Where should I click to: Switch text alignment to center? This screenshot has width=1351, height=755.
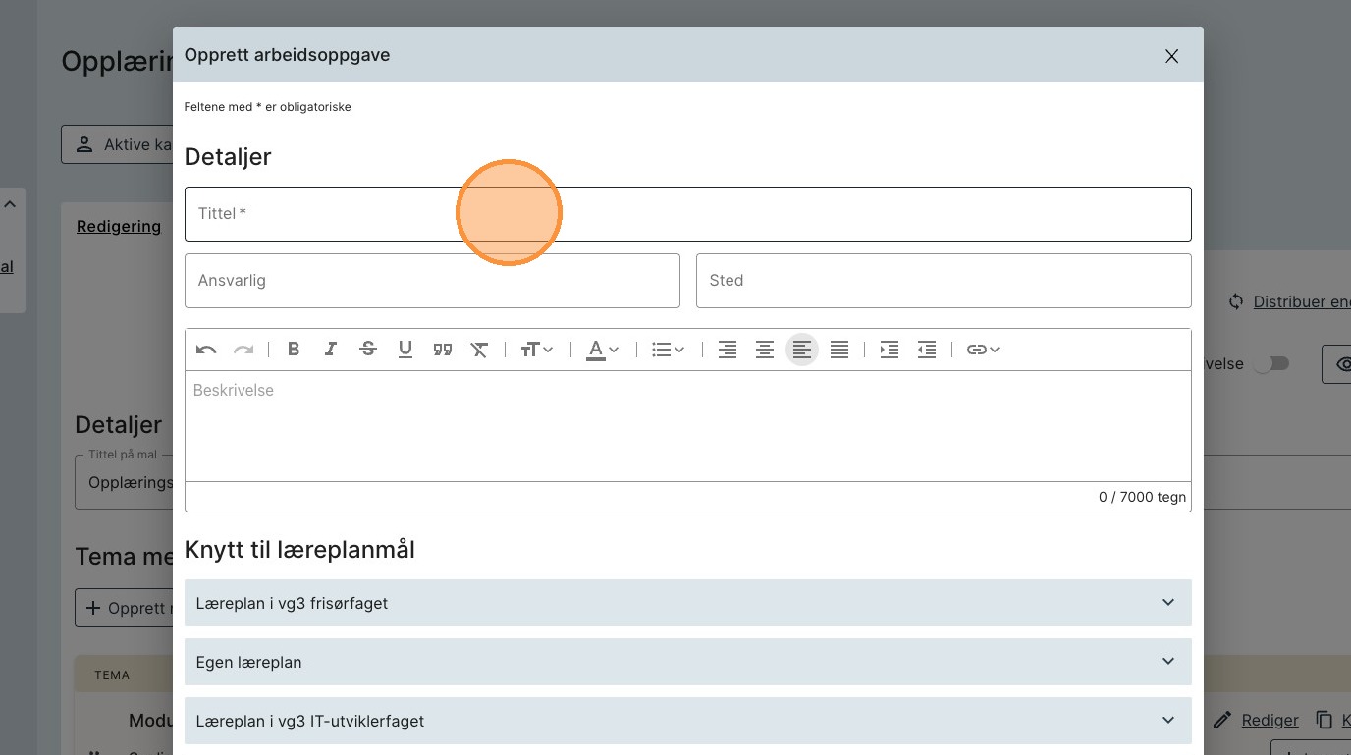(x=765, y=350)
